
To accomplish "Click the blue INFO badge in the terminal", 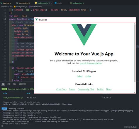I will pos(4,108).
